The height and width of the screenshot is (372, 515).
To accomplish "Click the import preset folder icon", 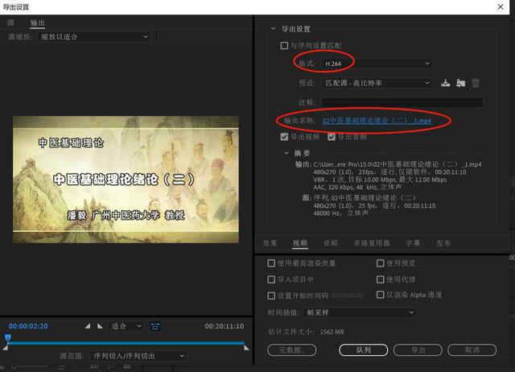I will click(460, 83).
